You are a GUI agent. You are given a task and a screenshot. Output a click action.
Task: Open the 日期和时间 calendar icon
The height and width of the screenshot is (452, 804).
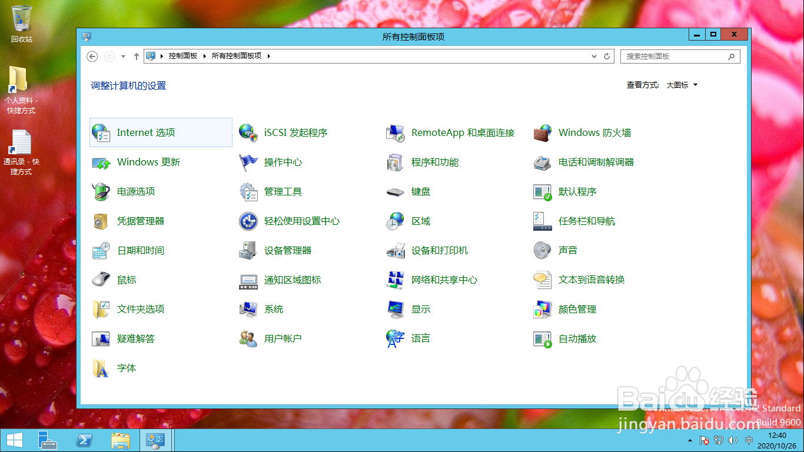click(x=101, y=251)
